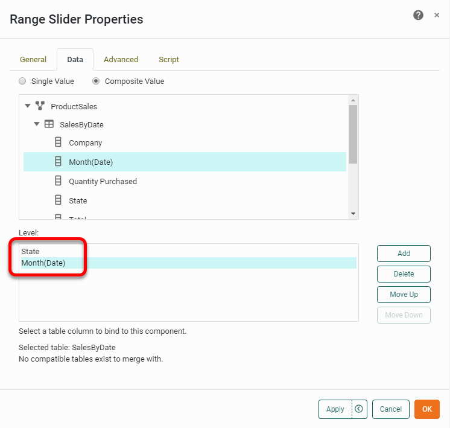
Task: Open the Advanced tab
Action: 121,60
